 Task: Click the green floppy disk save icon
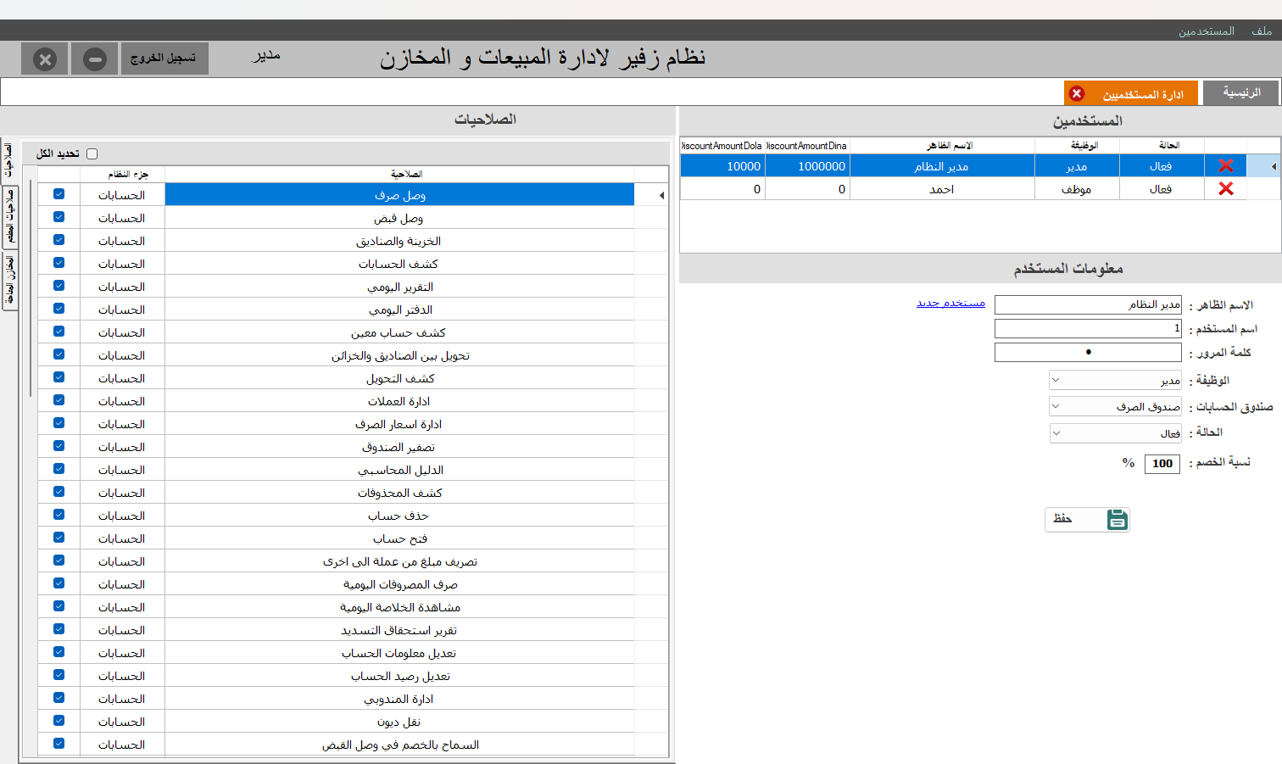(x=1118, y=520)
